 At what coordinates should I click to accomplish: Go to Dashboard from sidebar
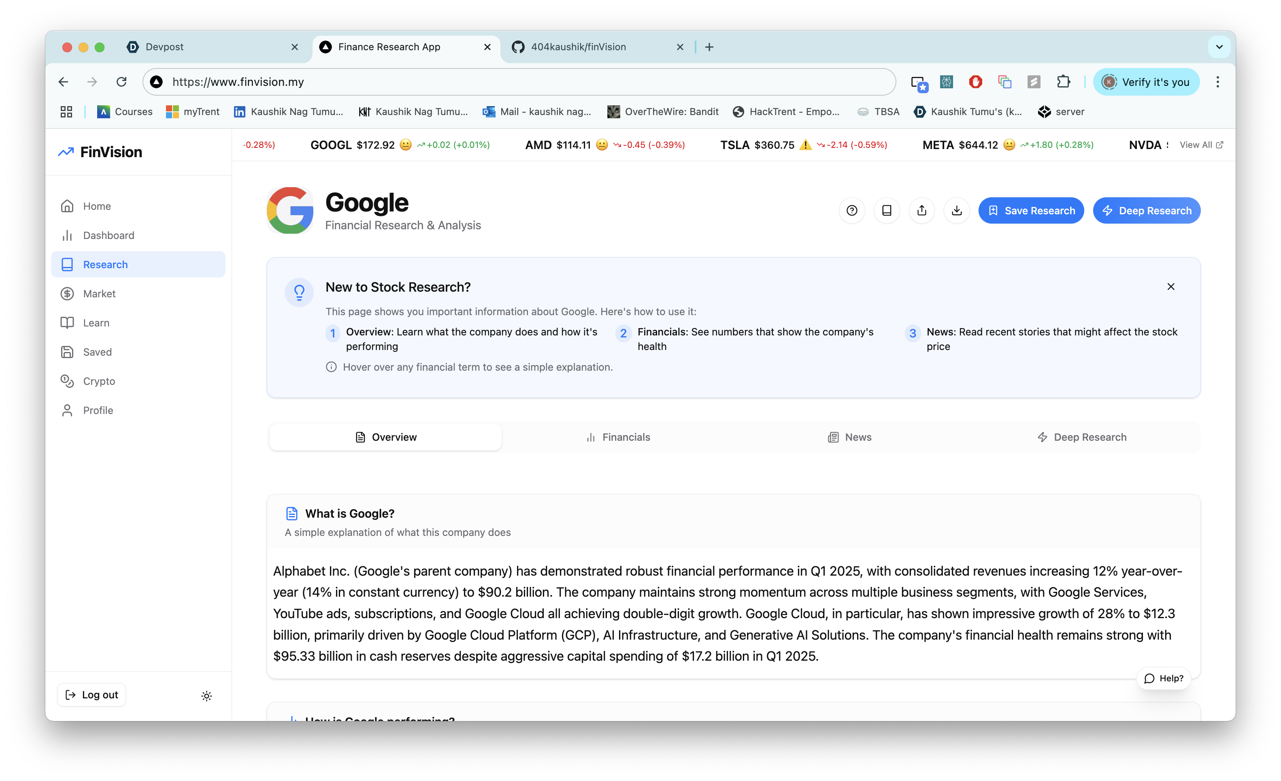pyautogui.click(x=108, y=235)
